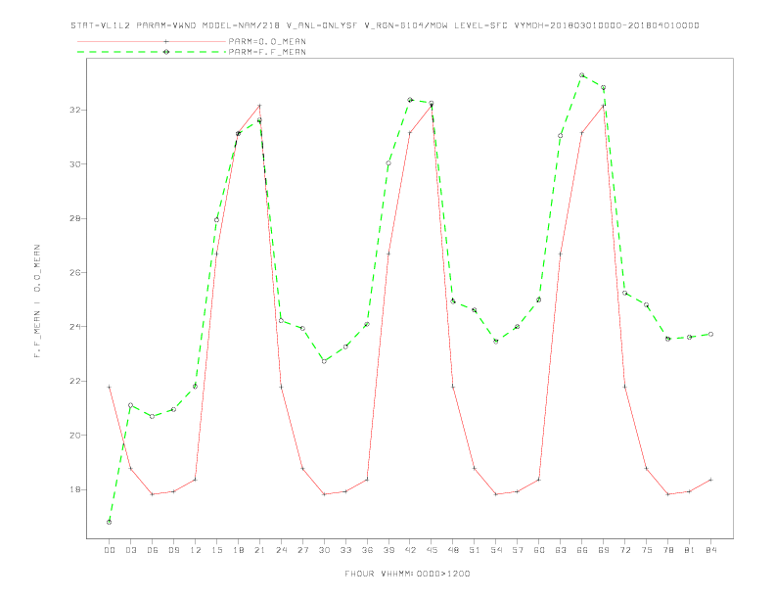775x599 pixels.
Task: Click x-axis forecast hour label 18
Action: click(x=238, y=550)
